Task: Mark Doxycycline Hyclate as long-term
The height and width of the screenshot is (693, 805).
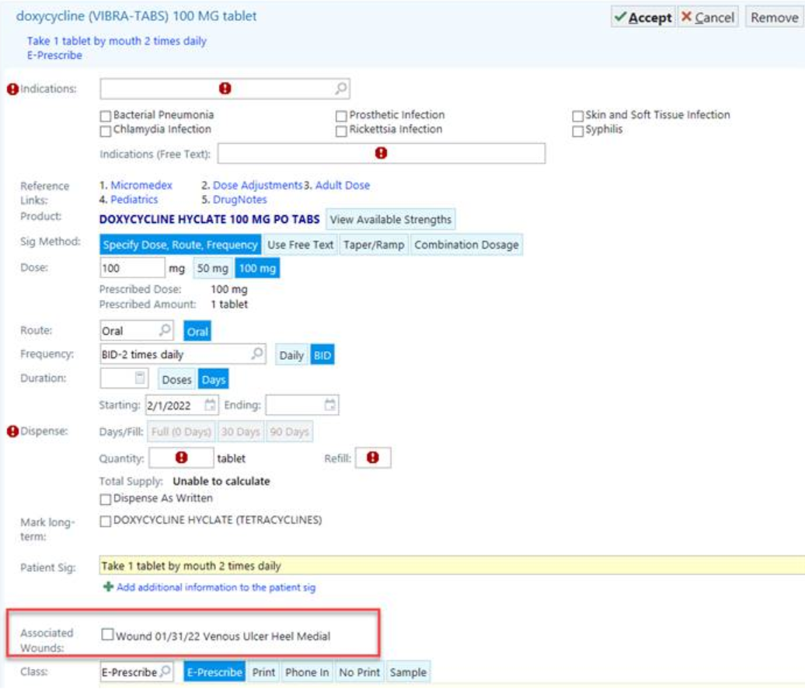Action: pos(105,521)
